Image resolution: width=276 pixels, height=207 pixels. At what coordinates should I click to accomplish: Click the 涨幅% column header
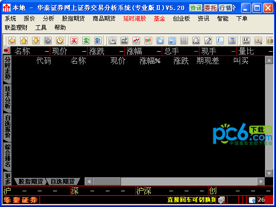click(x=150, y=61)
